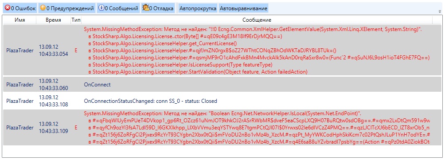Click the debug bug icon
This screenshot has width=445, height=160.
click(146, 8)
